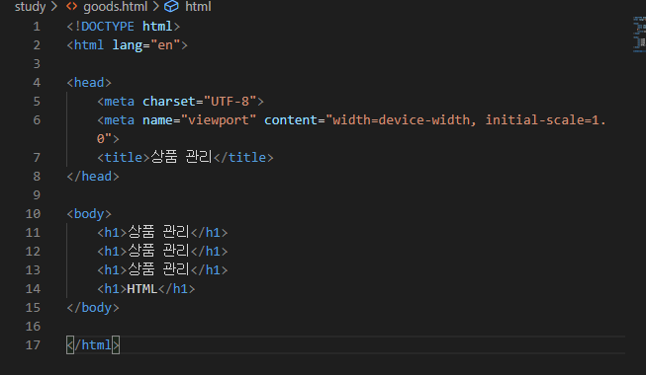Click the closing title tag on line 7

pos(243,158)
